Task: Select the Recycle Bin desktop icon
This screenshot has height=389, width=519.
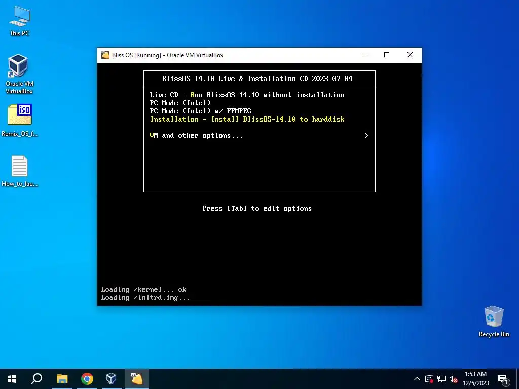Action: pos(494,322)
